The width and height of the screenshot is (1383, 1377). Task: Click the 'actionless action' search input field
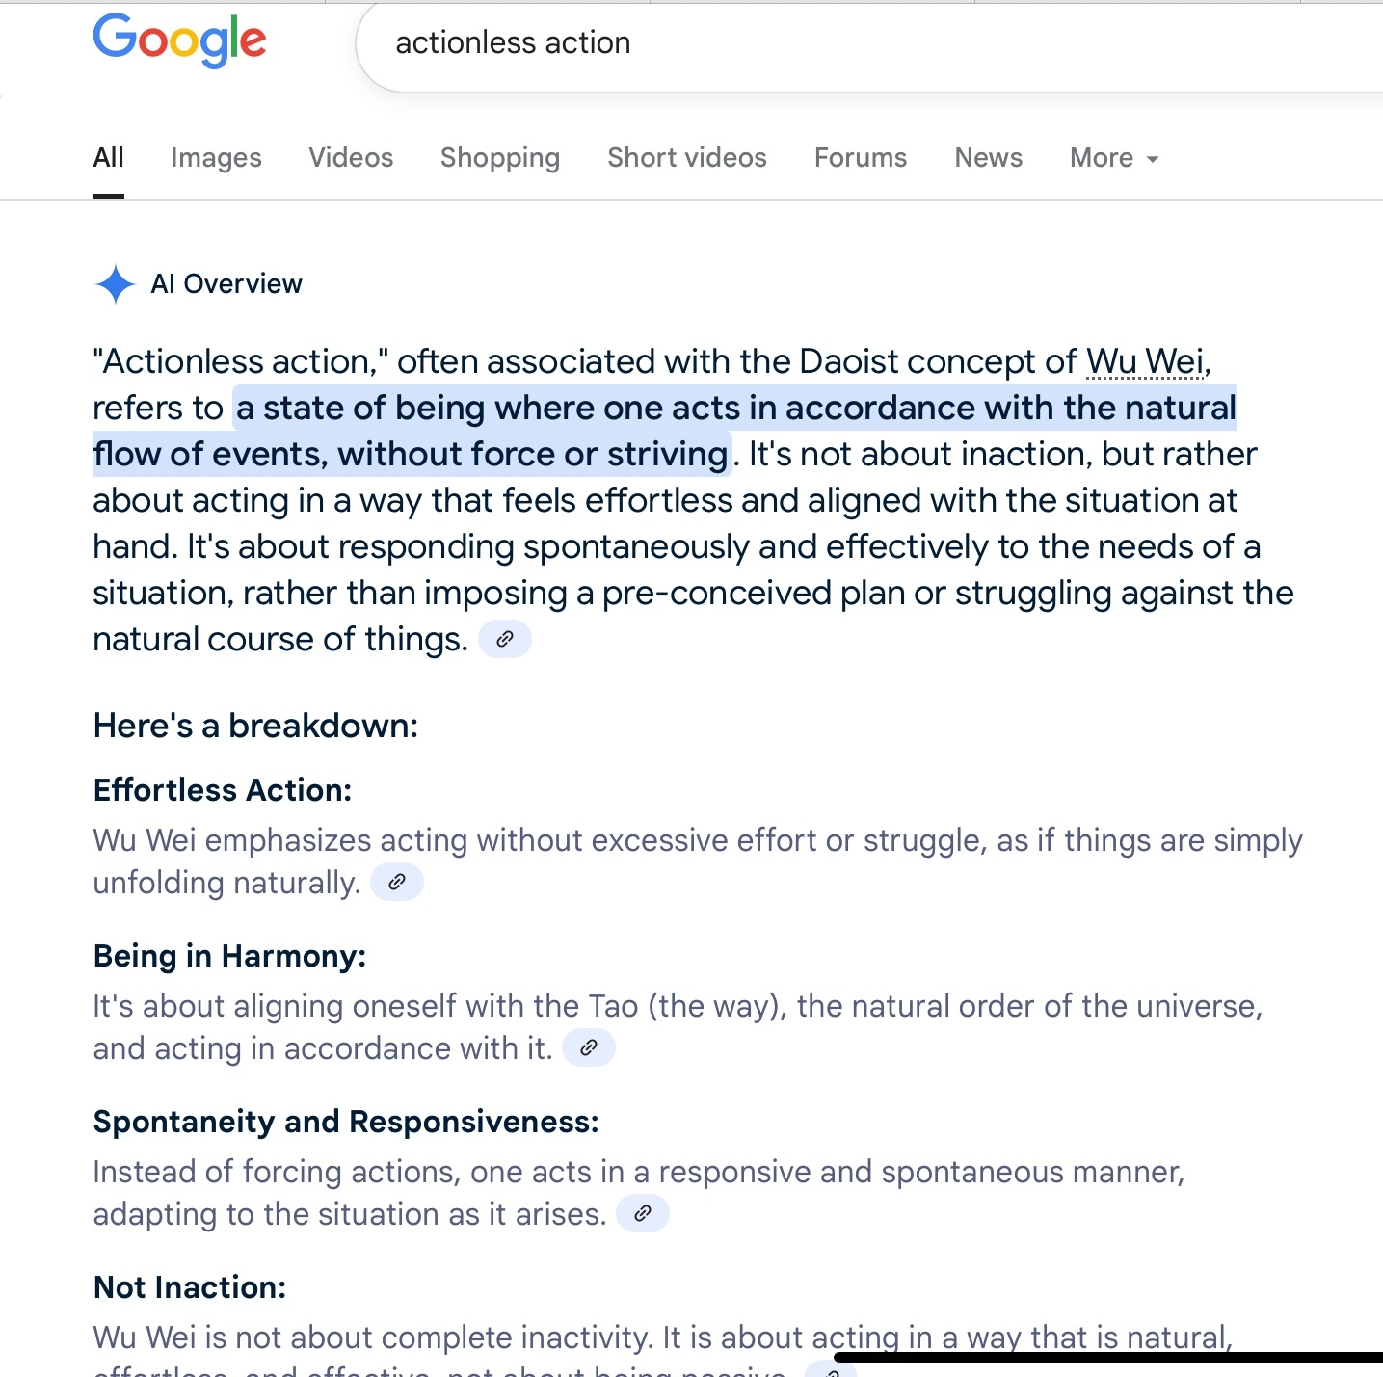[867, 44]
